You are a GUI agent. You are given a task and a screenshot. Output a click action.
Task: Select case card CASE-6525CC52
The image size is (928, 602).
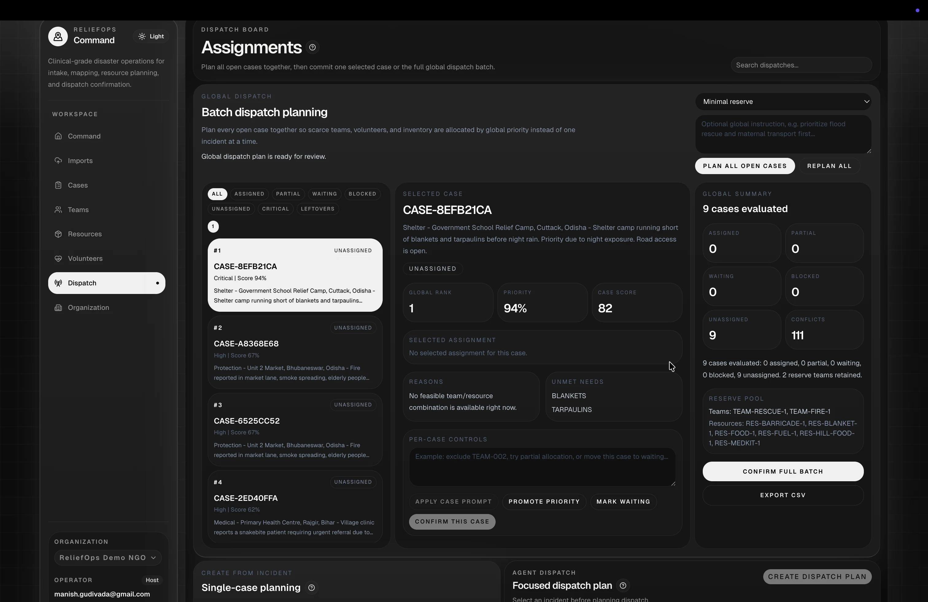pyautogui.click(x=295, y=429)
